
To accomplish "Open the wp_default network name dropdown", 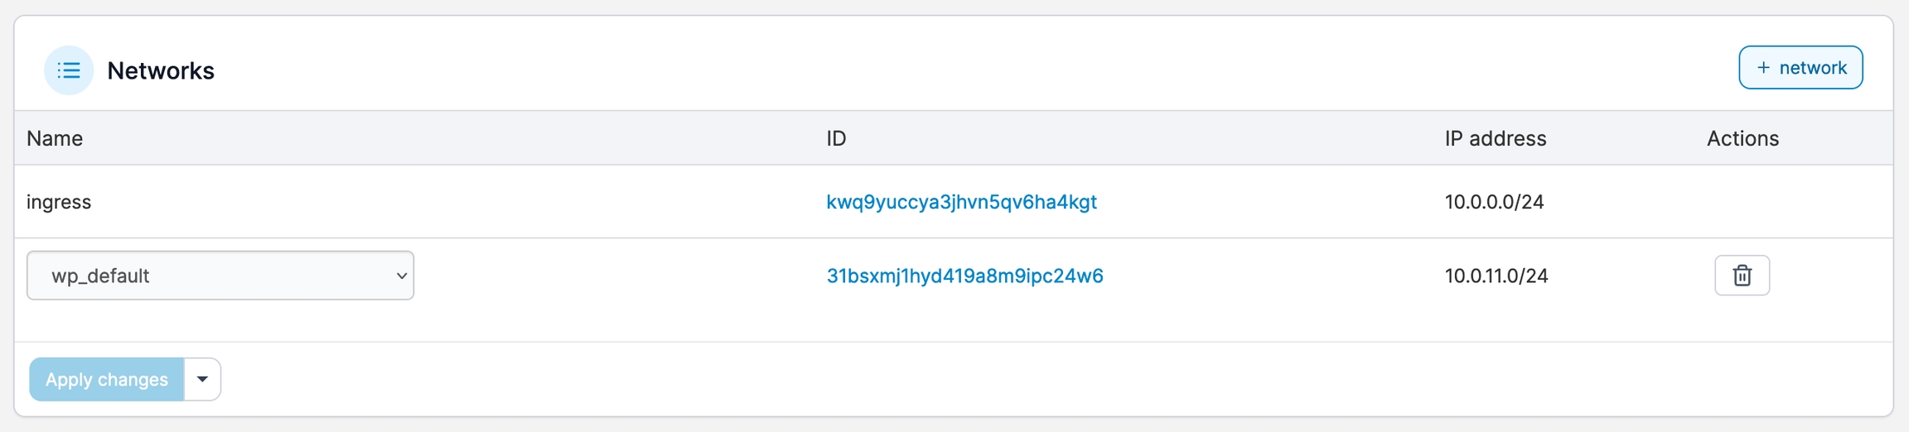I will (220, 276).
